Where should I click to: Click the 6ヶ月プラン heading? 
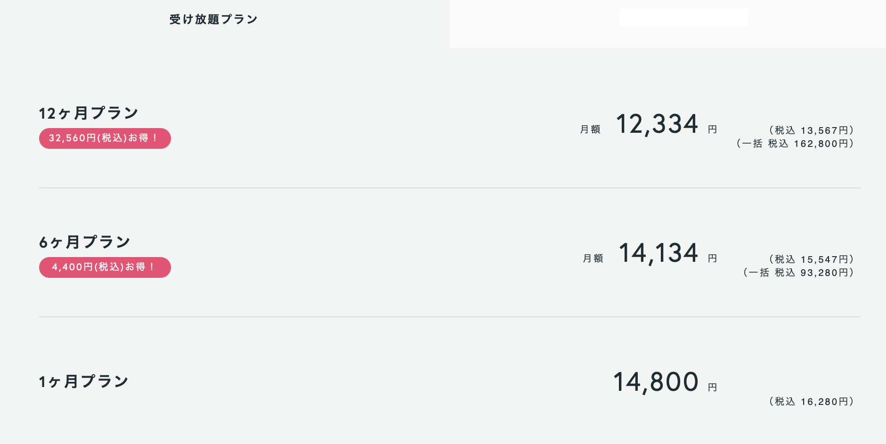coord(85,242)
